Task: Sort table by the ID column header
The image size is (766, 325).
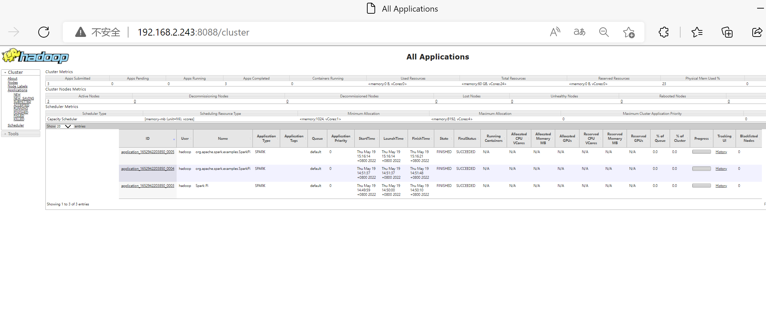Action: 148,139
